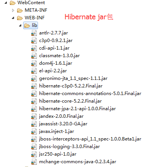Viewport: 164px width, 167px height.
Task: Collapse the lib folder arrow
Action: 20,26
